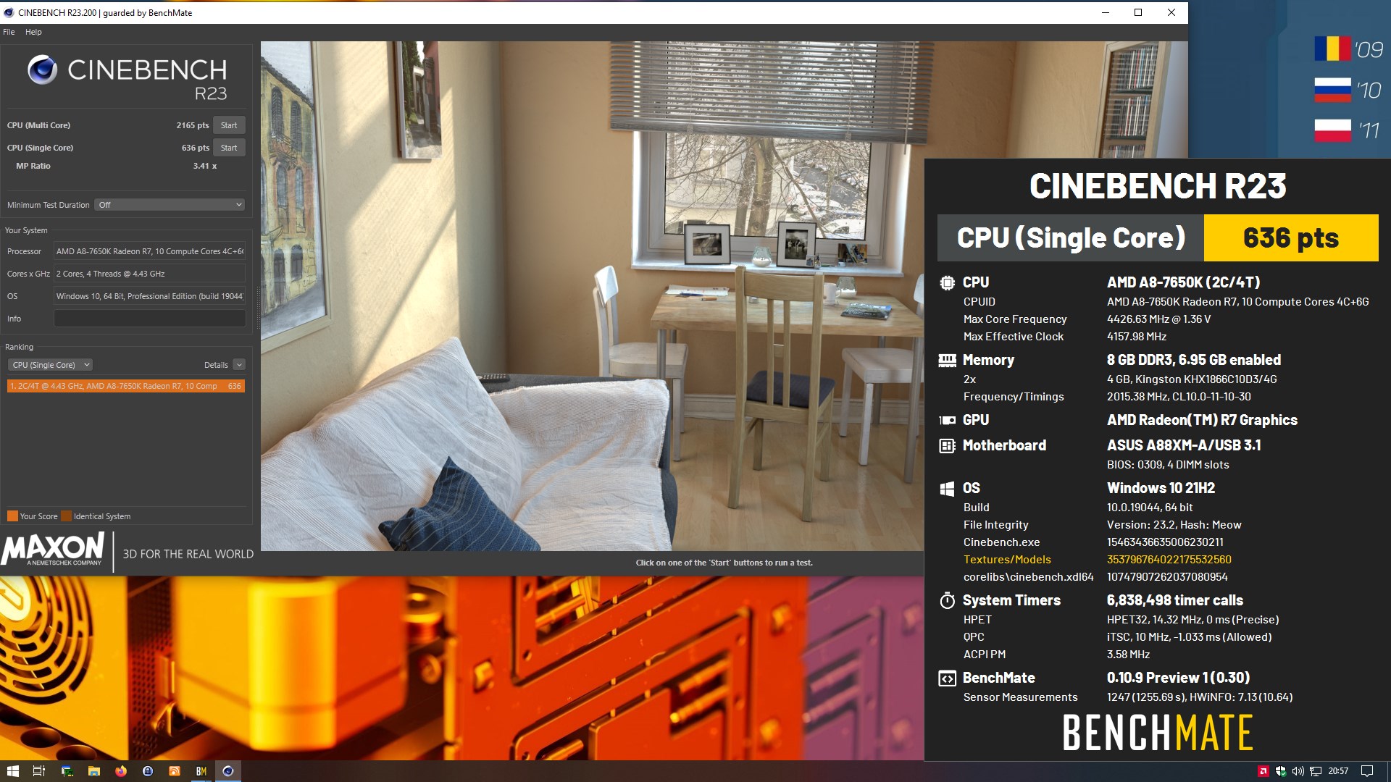Click the orange Your Score legend swatch
This screenshot has height=782, width=1391.
pos(12,516)
